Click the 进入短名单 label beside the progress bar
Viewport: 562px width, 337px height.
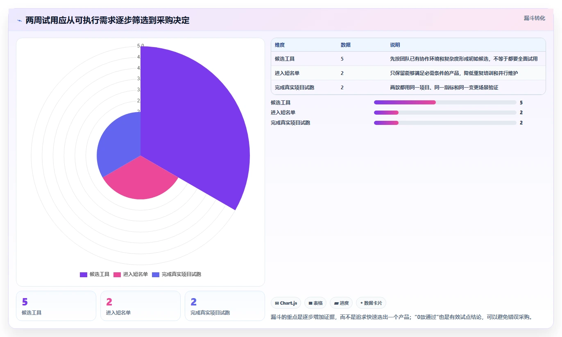pos(283,113)
